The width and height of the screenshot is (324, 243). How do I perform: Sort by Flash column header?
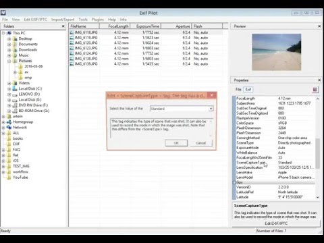[x=207, y=26]
